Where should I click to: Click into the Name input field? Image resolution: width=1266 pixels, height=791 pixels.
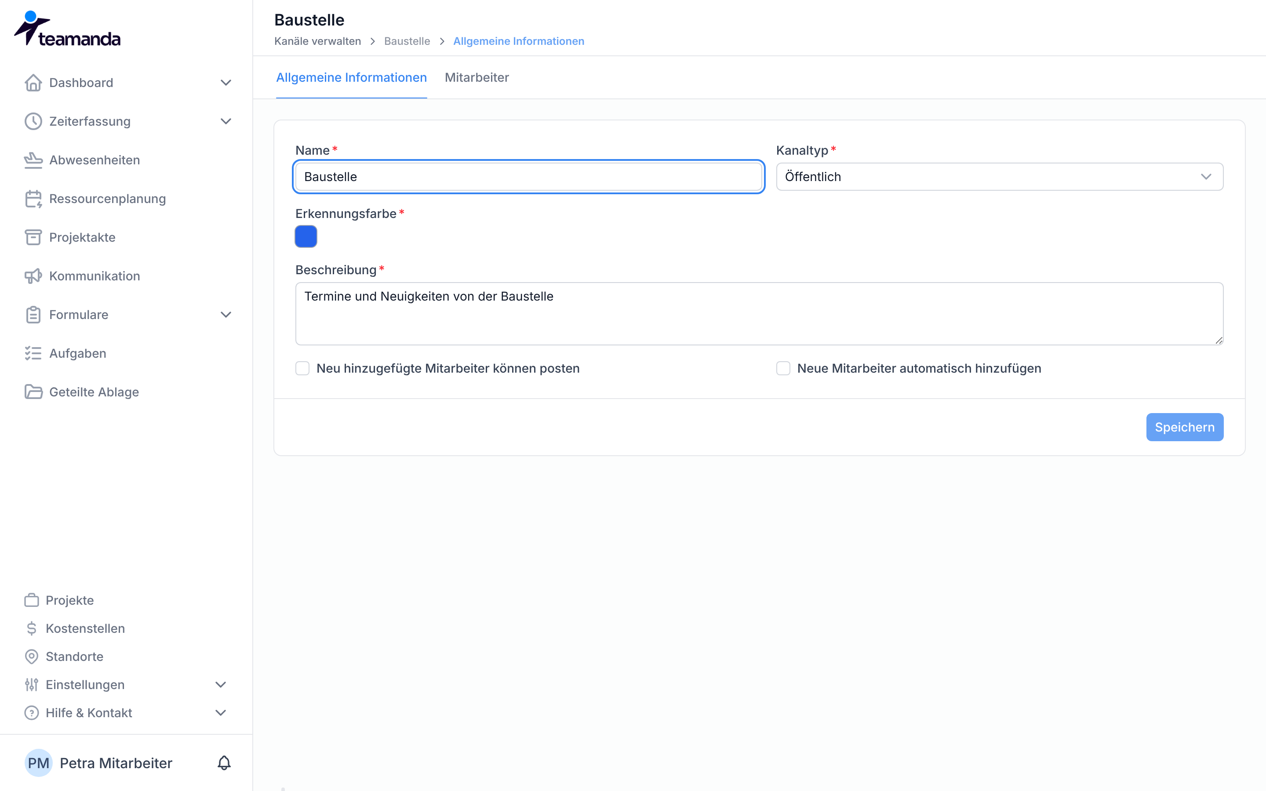pyautogui.click(x=529, y=177)
